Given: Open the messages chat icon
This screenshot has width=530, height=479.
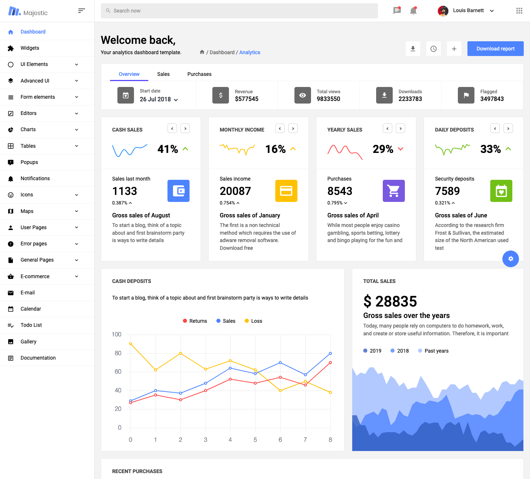Looking at the screenshot, I should pos(397,11).
